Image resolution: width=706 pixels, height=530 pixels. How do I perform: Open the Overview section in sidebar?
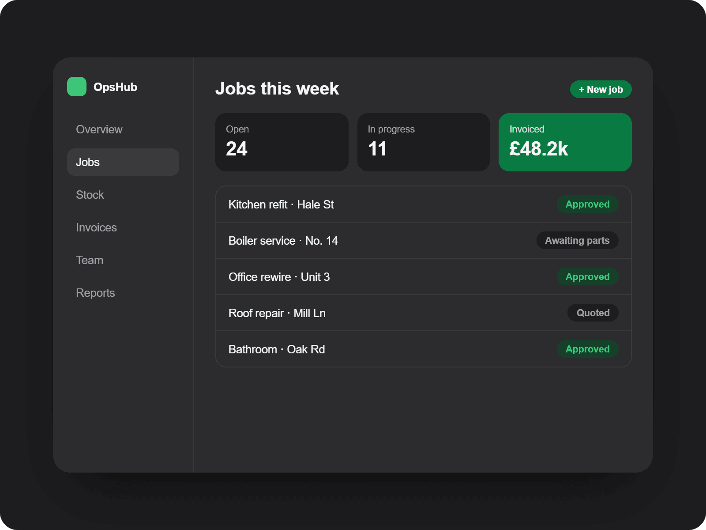click(x=123, y=129)
